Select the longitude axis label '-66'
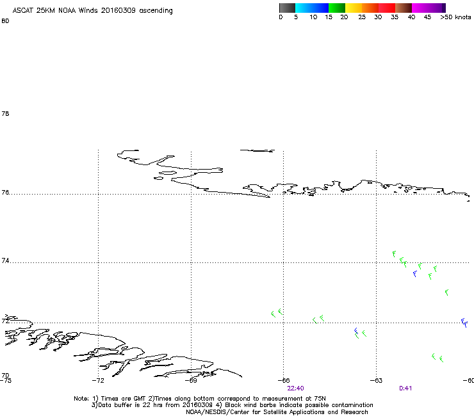This screenshot has height=416, width=474. point(284,381)
